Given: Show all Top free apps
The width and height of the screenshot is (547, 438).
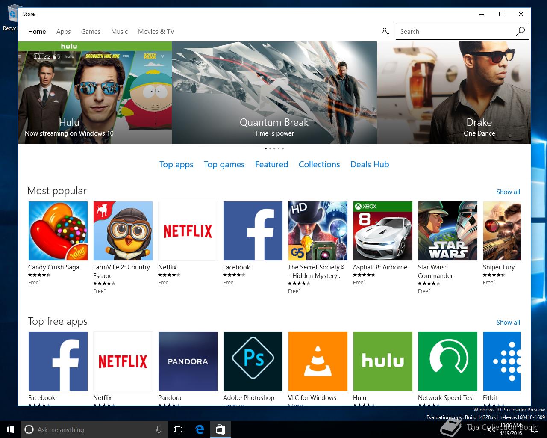Looking at the screenshot, I should click(x=508, y=323).
